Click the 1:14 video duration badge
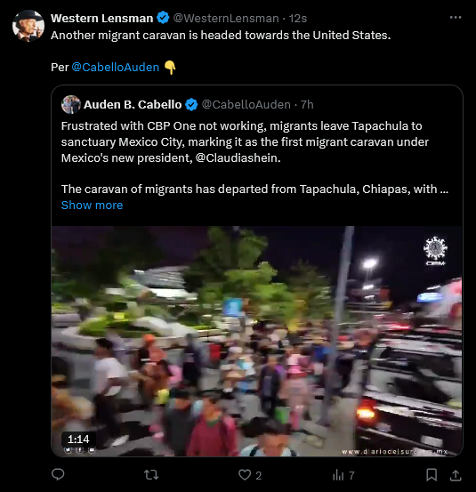Screen dimensions: 476x492 78,439
